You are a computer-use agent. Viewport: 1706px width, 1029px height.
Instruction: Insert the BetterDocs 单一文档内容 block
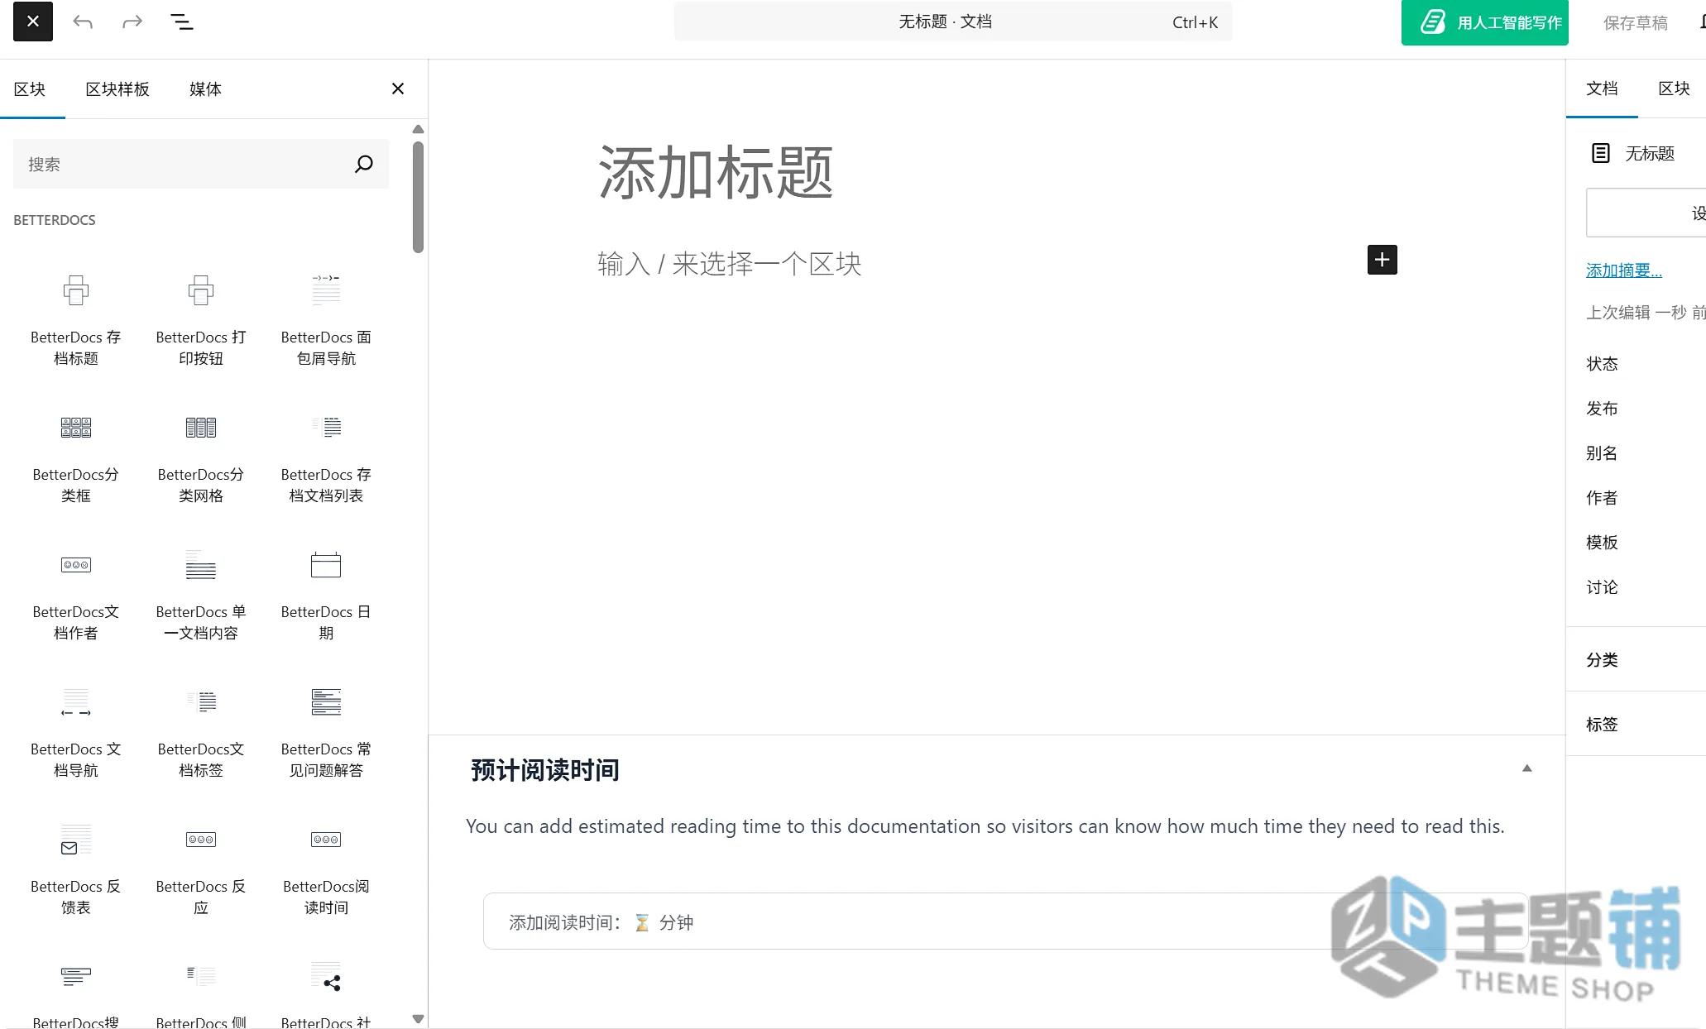pos(201,594)
